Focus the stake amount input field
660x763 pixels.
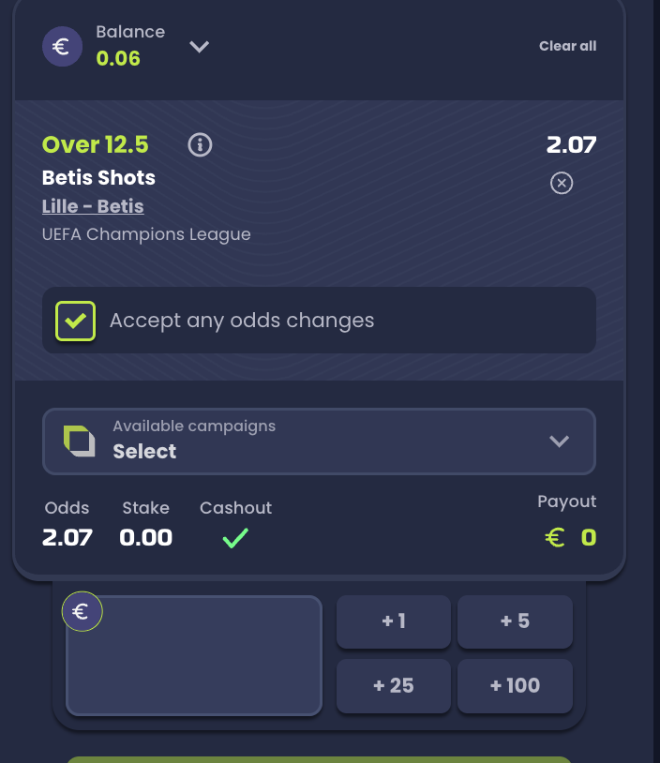coord(194,655)
